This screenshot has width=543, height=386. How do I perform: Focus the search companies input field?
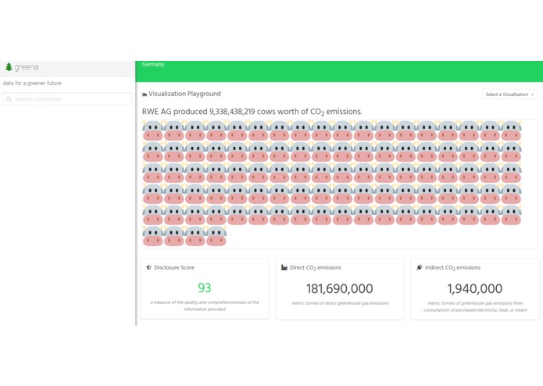coord(67,99)
